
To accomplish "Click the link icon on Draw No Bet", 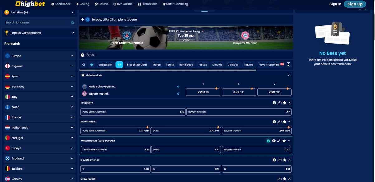I will point(279,179).
